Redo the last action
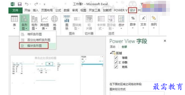This screenshot has height=95, width=185. point(36,4)
